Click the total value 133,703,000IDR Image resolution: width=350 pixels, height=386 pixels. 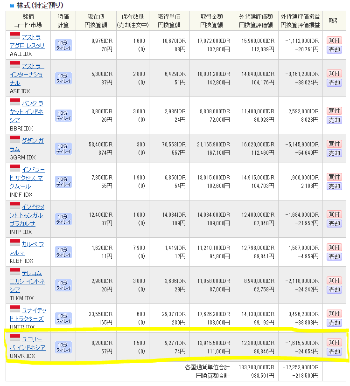point(257,367)
